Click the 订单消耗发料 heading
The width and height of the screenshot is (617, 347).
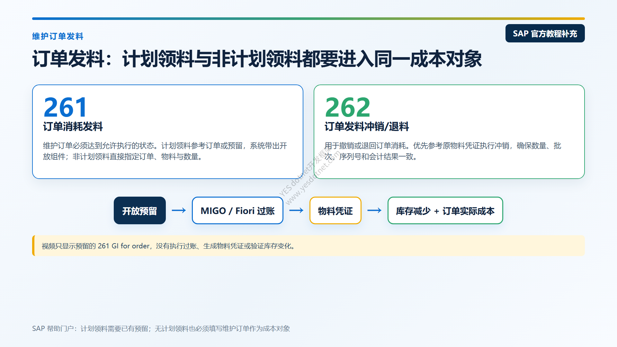coord(73,127)
